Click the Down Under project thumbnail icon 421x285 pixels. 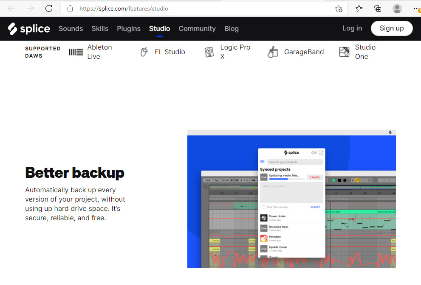point(264,218)
